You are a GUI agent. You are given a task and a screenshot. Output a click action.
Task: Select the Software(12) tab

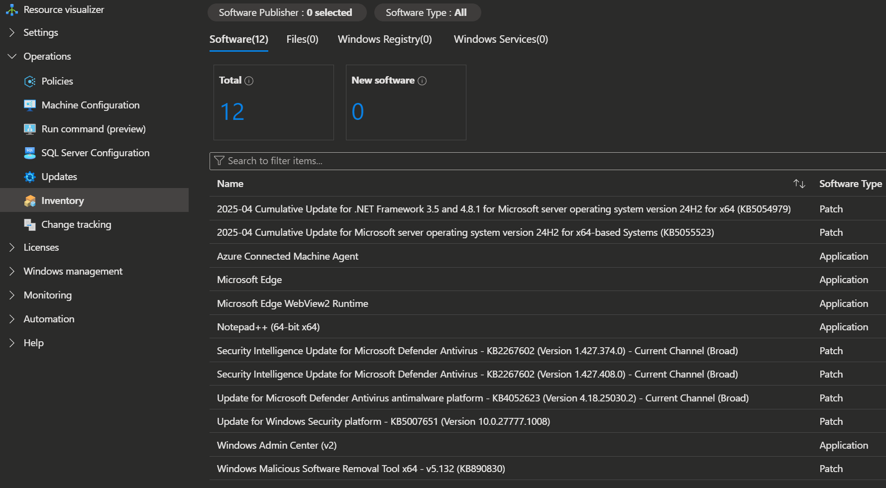coord(239,39)
